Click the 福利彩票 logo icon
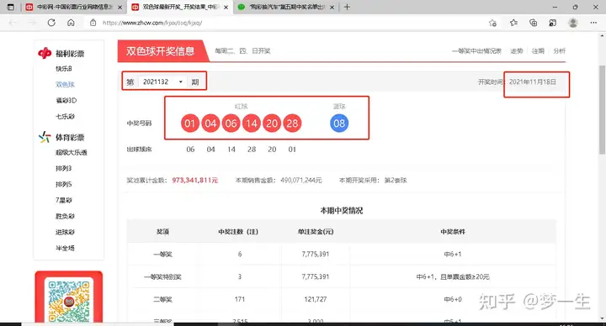The height and width of the screenshot is (326, 606). click(x=45, y=53)
